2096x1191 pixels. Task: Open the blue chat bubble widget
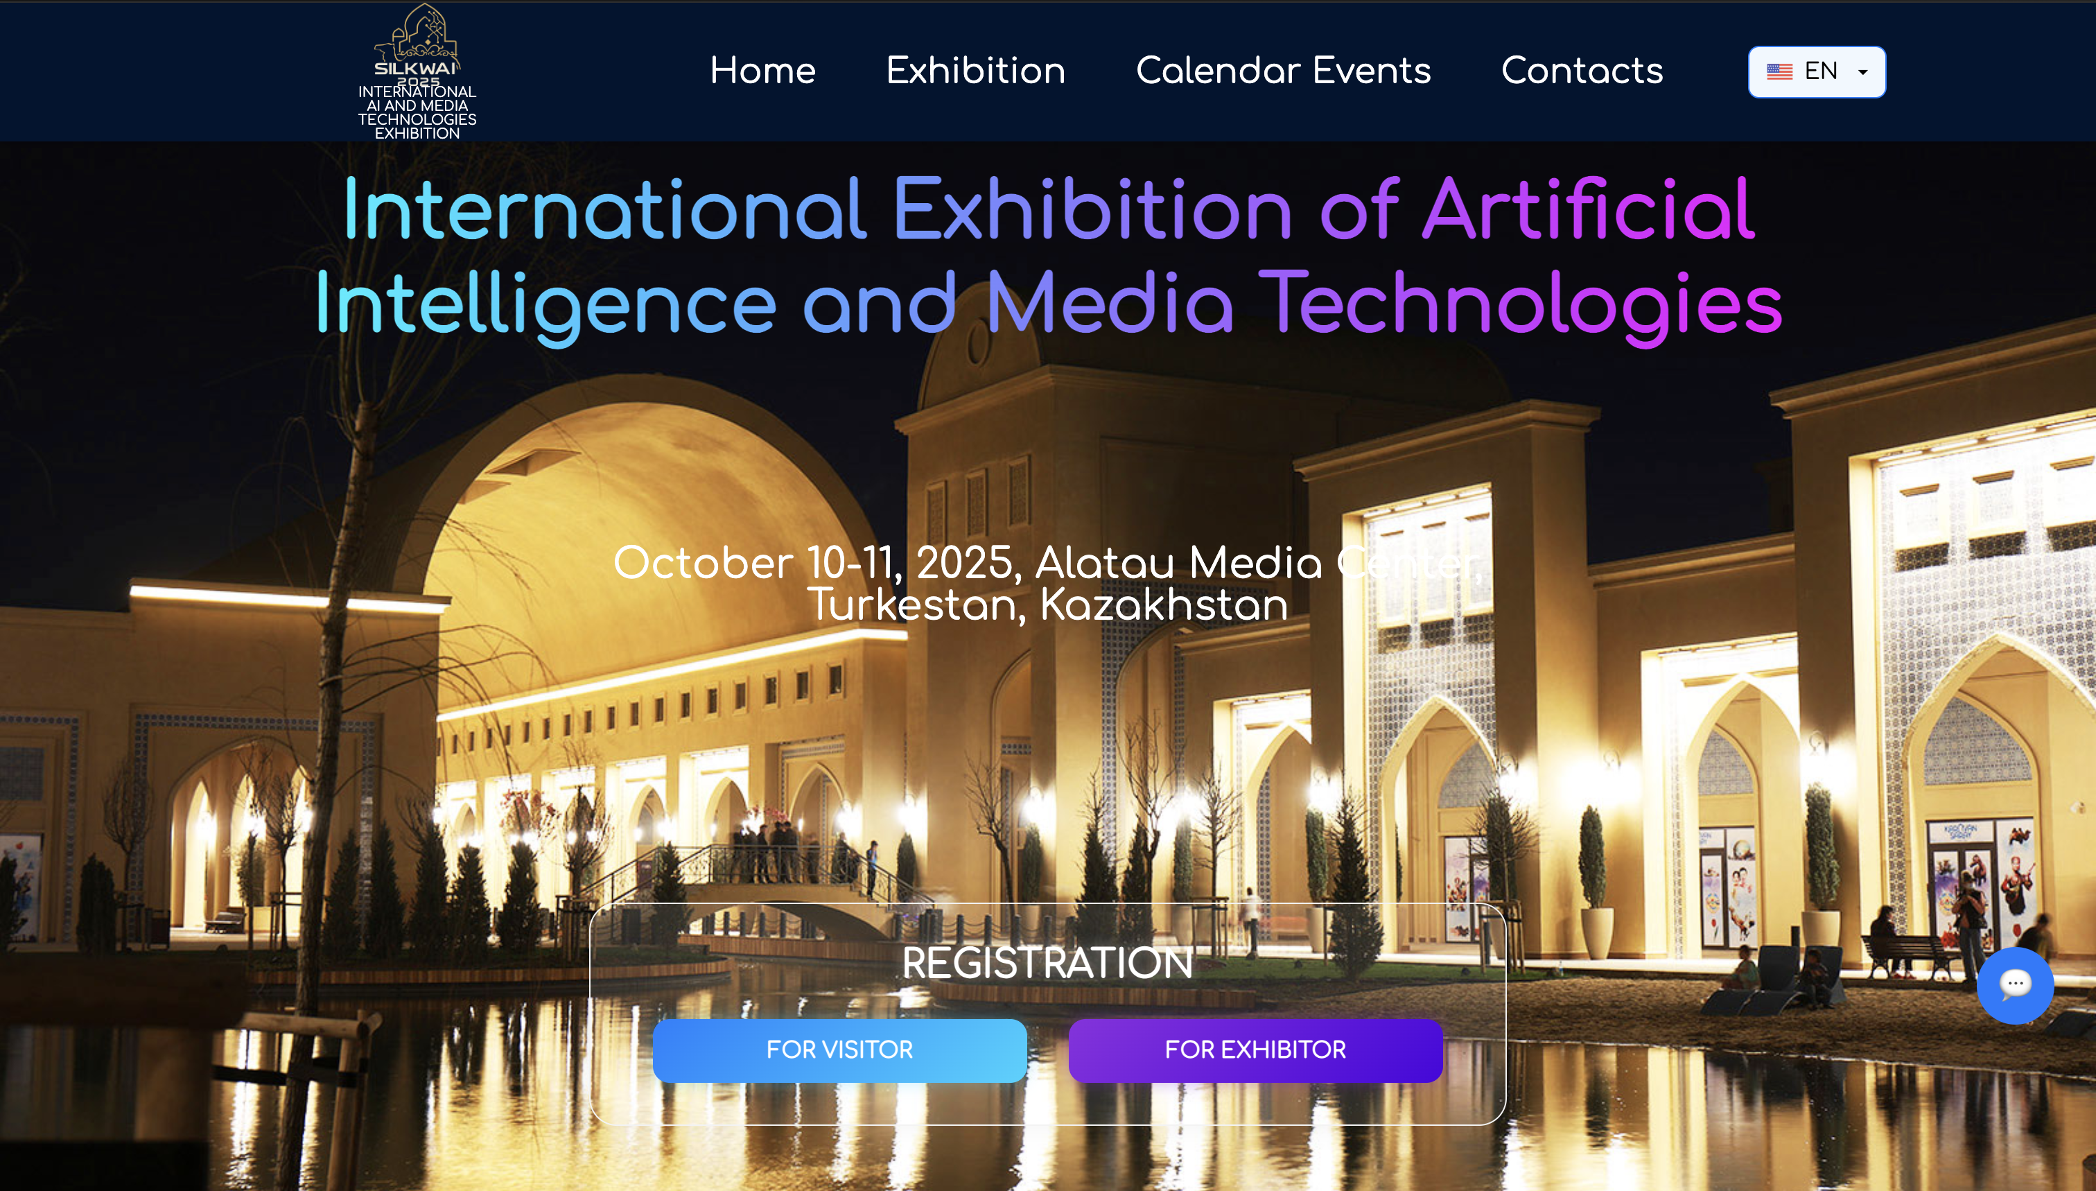tap(2014, 985)
